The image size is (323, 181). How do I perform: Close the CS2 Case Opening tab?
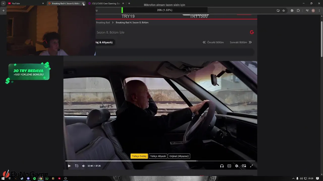(123, 3)
